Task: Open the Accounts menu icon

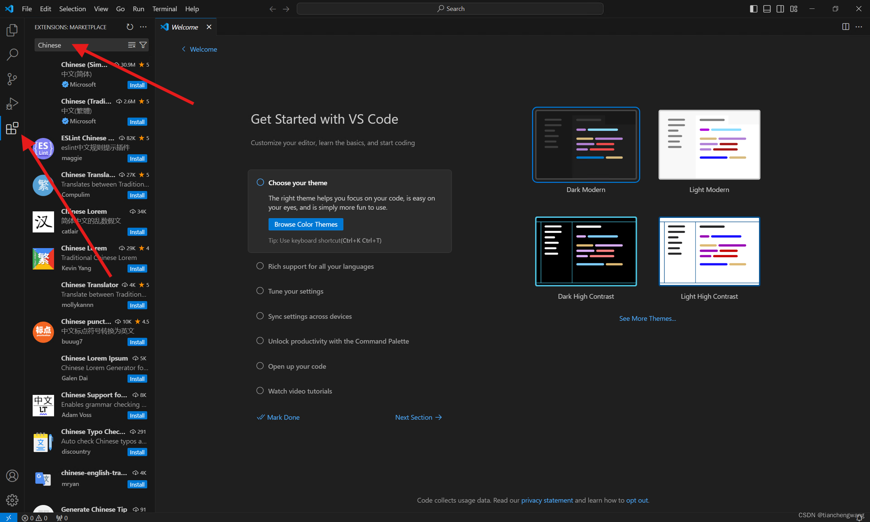Action: point(12,475)
